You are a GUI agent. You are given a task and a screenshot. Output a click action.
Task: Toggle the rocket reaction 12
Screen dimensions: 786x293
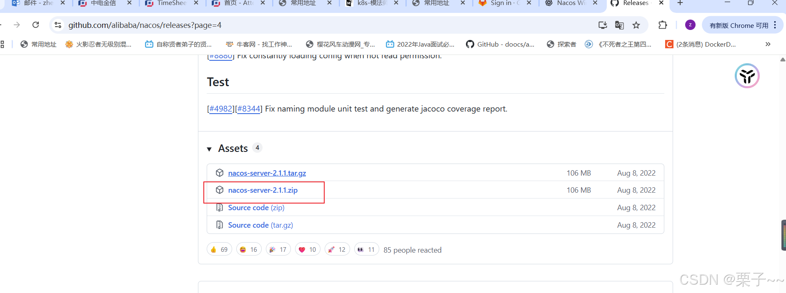(x=337, y=249)
